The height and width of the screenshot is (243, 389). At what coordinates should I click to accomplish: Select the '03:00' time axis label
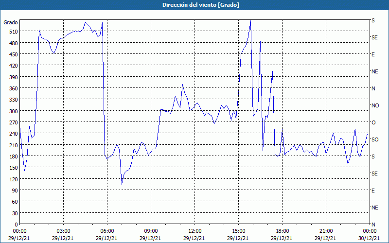pyautogui.click(x=63, y=231)
